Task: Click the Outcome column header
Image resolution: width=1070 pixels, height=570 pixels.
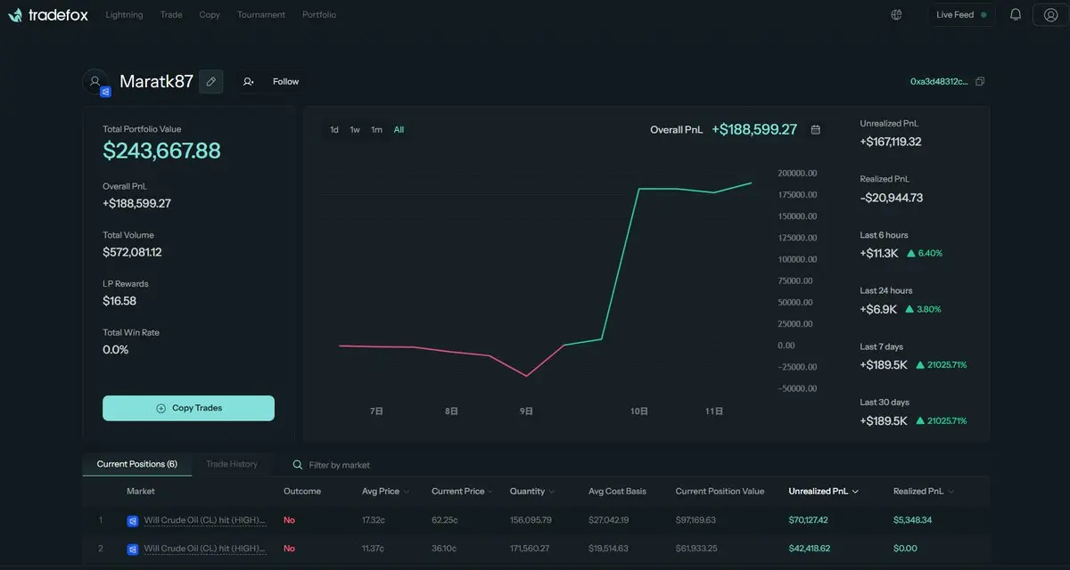Action: tap(302, 492)
